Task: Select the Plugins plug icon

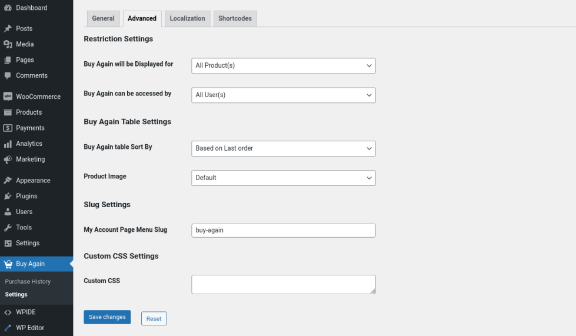Action: point(8,196)
